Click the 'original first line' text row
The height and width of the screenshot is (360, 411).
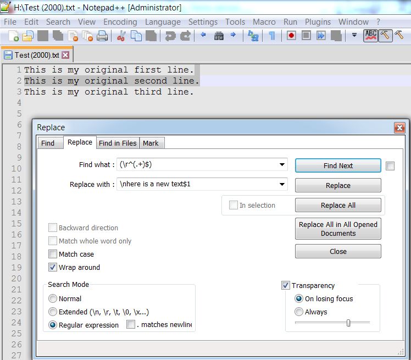pos(109,70)
